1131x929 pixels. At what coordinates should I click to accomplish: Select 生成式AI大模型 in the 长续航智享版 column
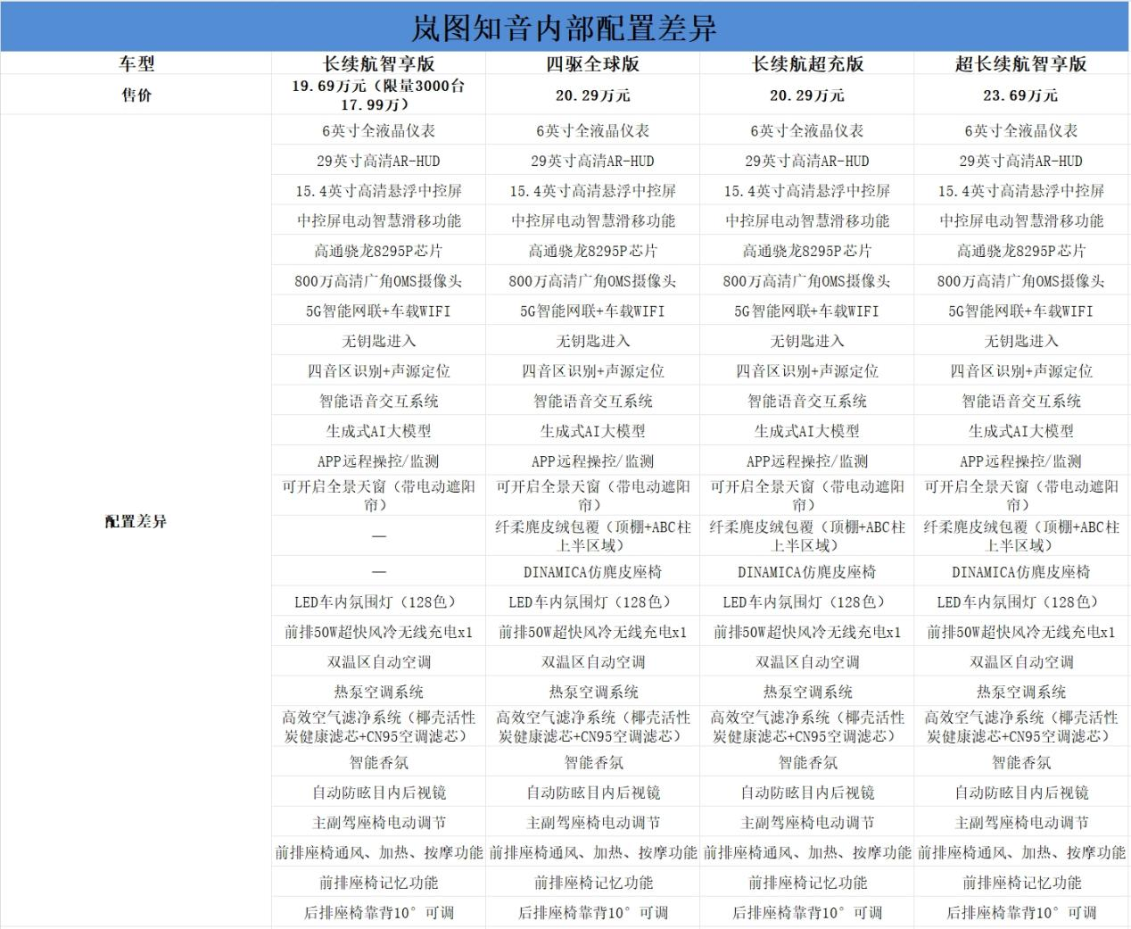pos(378,431)
